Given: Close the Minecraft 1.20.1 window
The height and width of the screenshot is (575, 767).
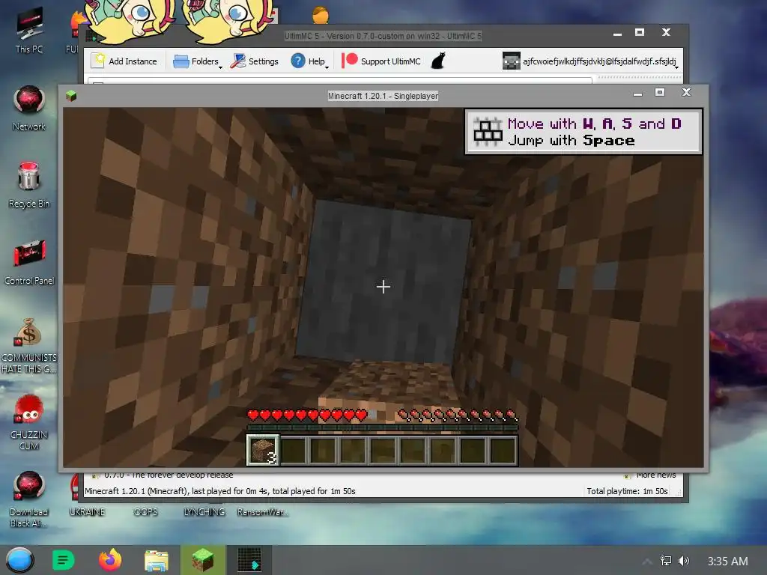Looking at the screenshot, I should 686,92.
